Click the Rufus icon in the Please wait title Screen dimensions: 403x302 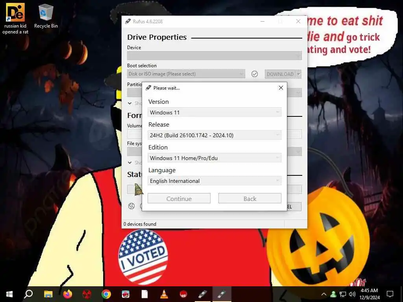pyautogui.click(x=148, y=88)
